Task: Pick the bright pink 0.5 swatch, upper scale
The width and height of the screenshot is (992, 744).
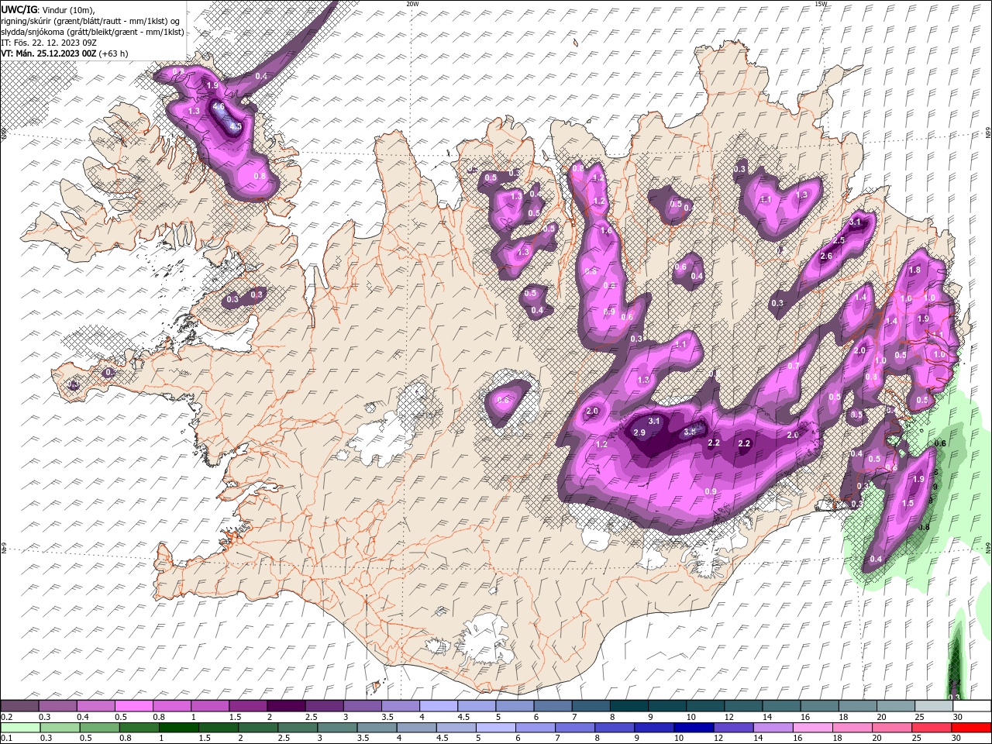Action: tap(135, 706)
